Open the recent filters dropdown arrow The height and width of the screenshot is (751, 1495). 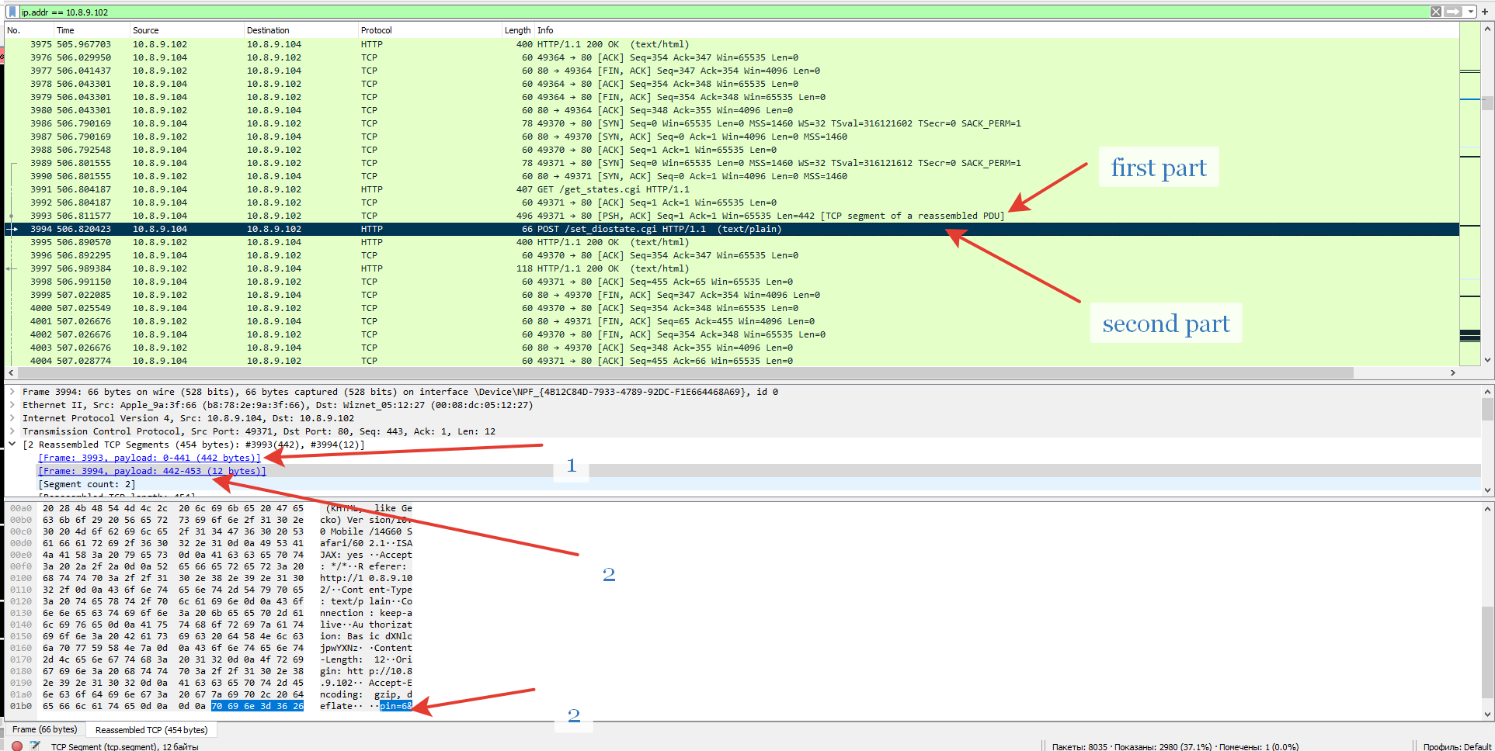pos(1471,12)
